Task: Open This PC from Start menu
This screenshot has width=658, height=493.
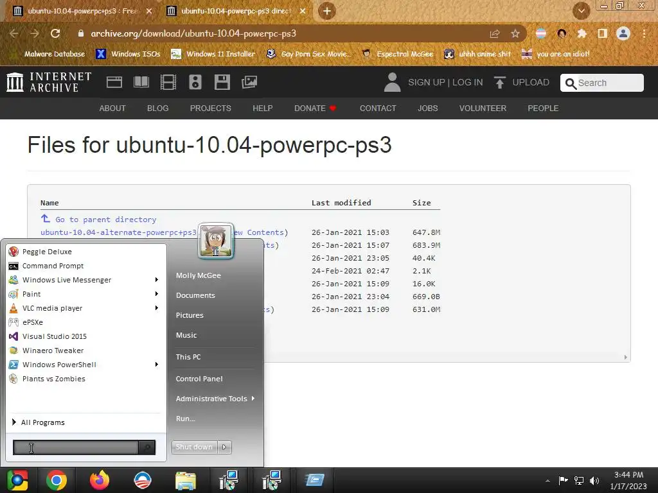Action: pyautogui.click(x=188, y=357)
